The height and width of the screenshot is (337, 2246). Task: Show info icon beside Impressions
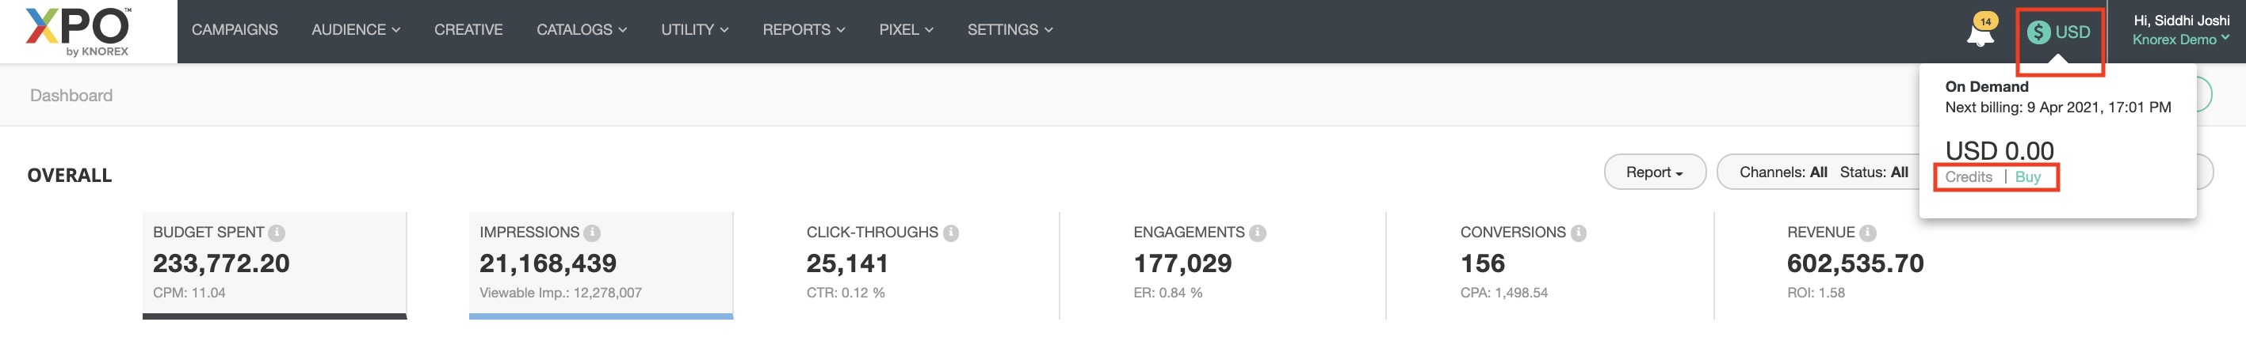pos(592,233)
